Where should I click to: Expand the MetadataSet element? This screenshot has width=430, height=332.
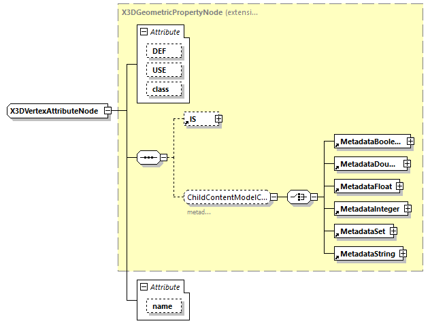[393, 231]
